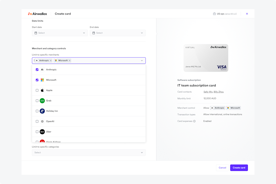Image resolution: width=276 pixels, height=184 pixels.
Task: Check the Uber merchant checkbox
Action: pyautogui.click(x=37, y=132)
